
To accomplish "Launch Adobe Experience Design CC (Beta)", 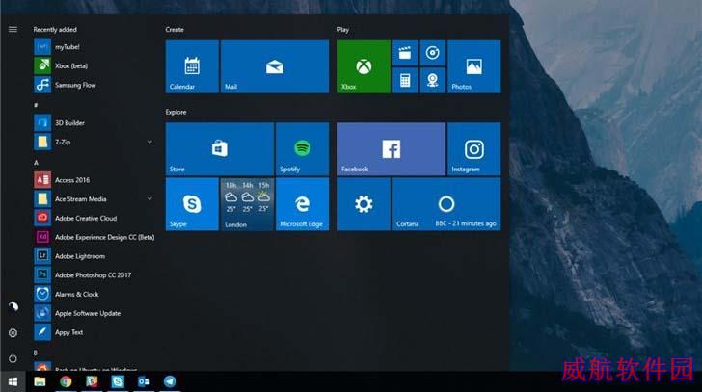I will click(x=94, y=237).
